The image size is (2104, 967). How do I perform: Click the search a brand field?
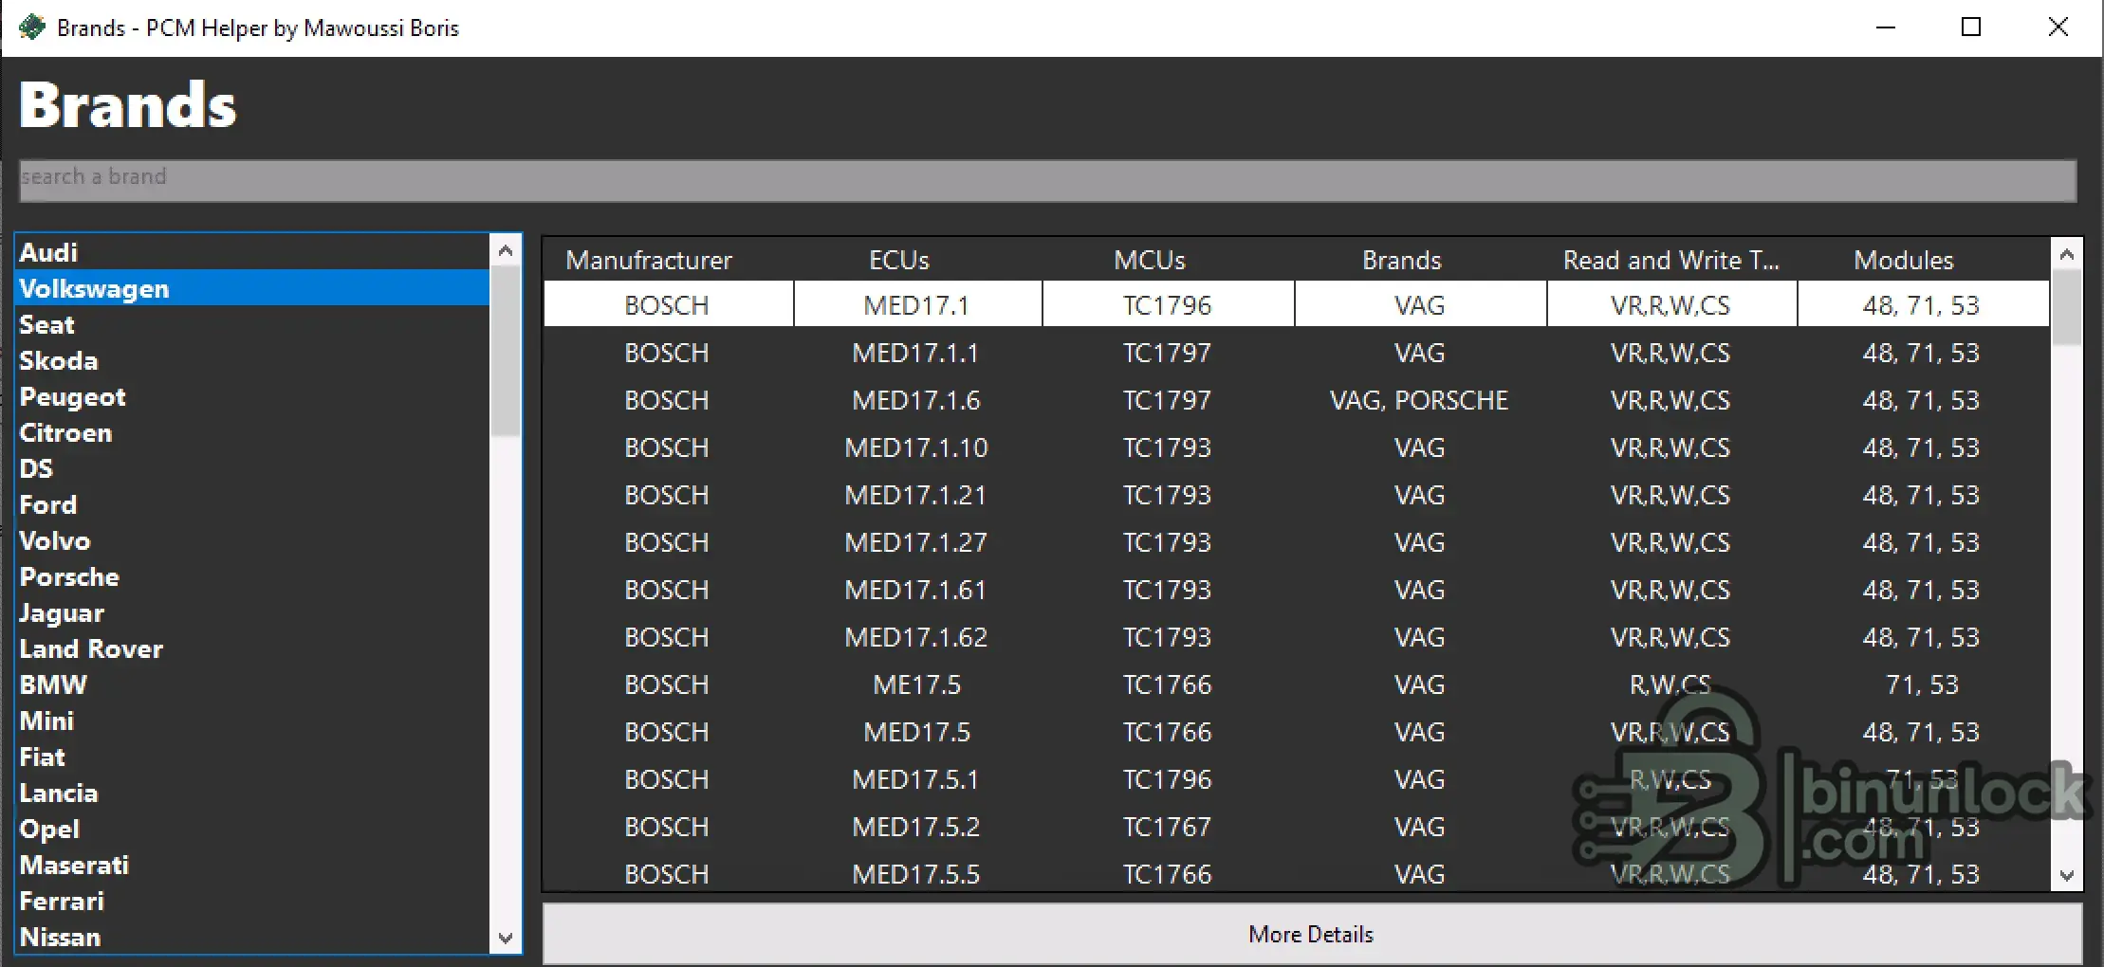pos(1047,180)
